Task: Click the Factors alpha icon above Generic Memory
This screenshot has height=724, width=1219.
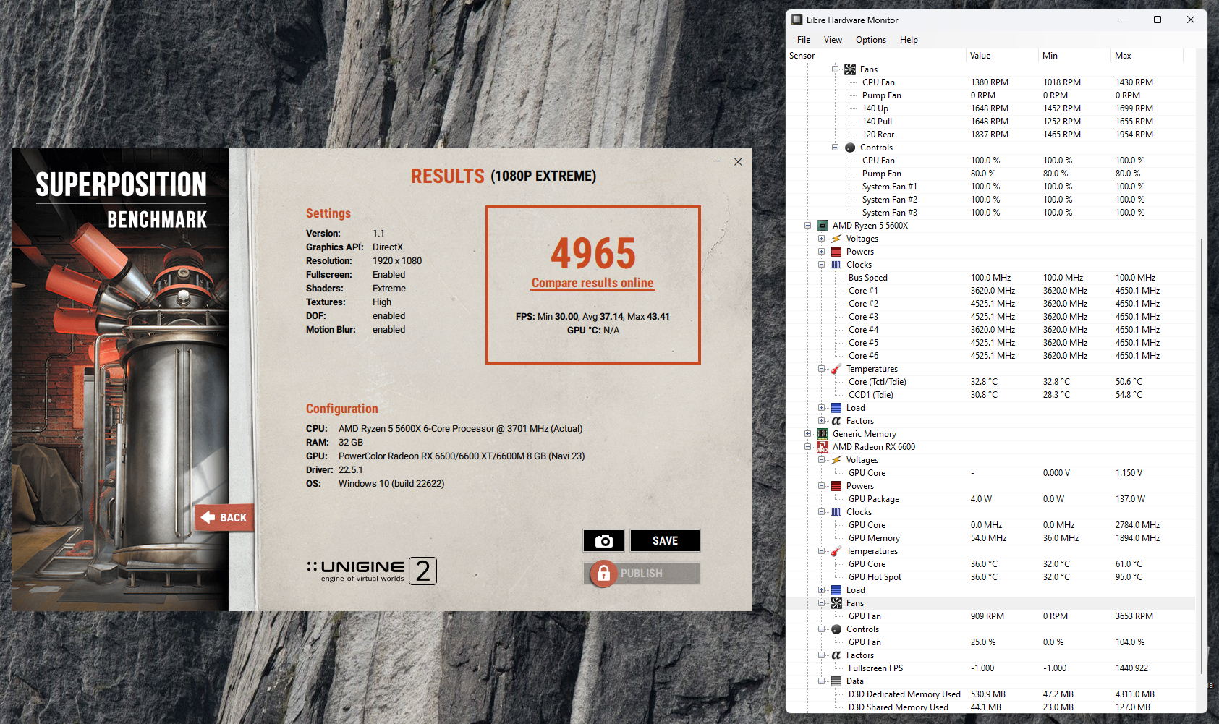Action: pyautogui.click(x=836, y=421)
